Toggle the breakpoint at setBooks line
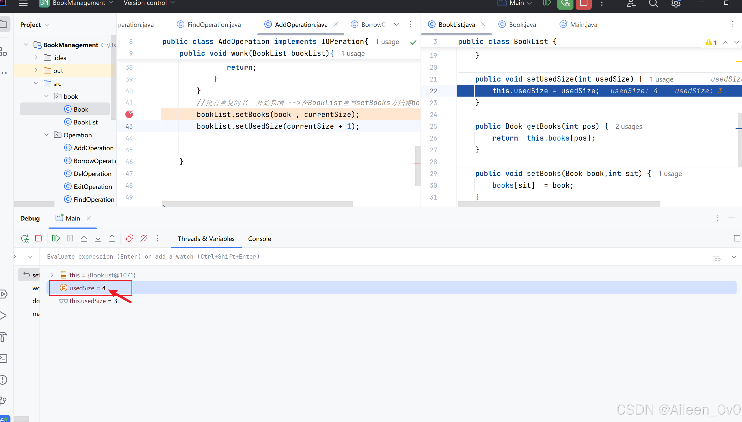The image size is (742, 422). 129,114
